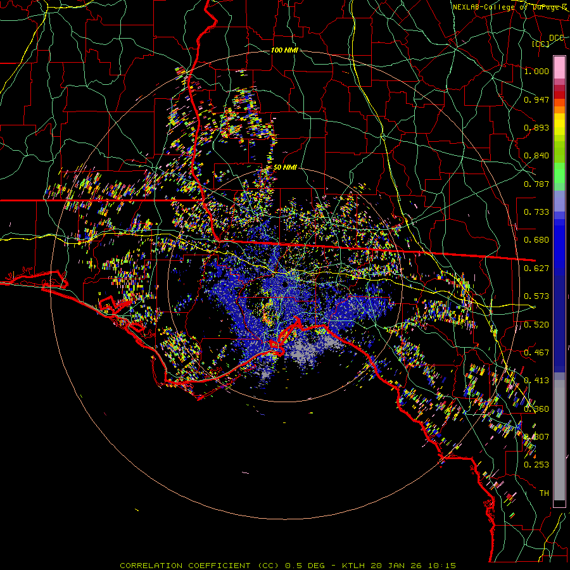Click the 0.947 legend value
570x570 pixels.
click(x=536, y=99)
